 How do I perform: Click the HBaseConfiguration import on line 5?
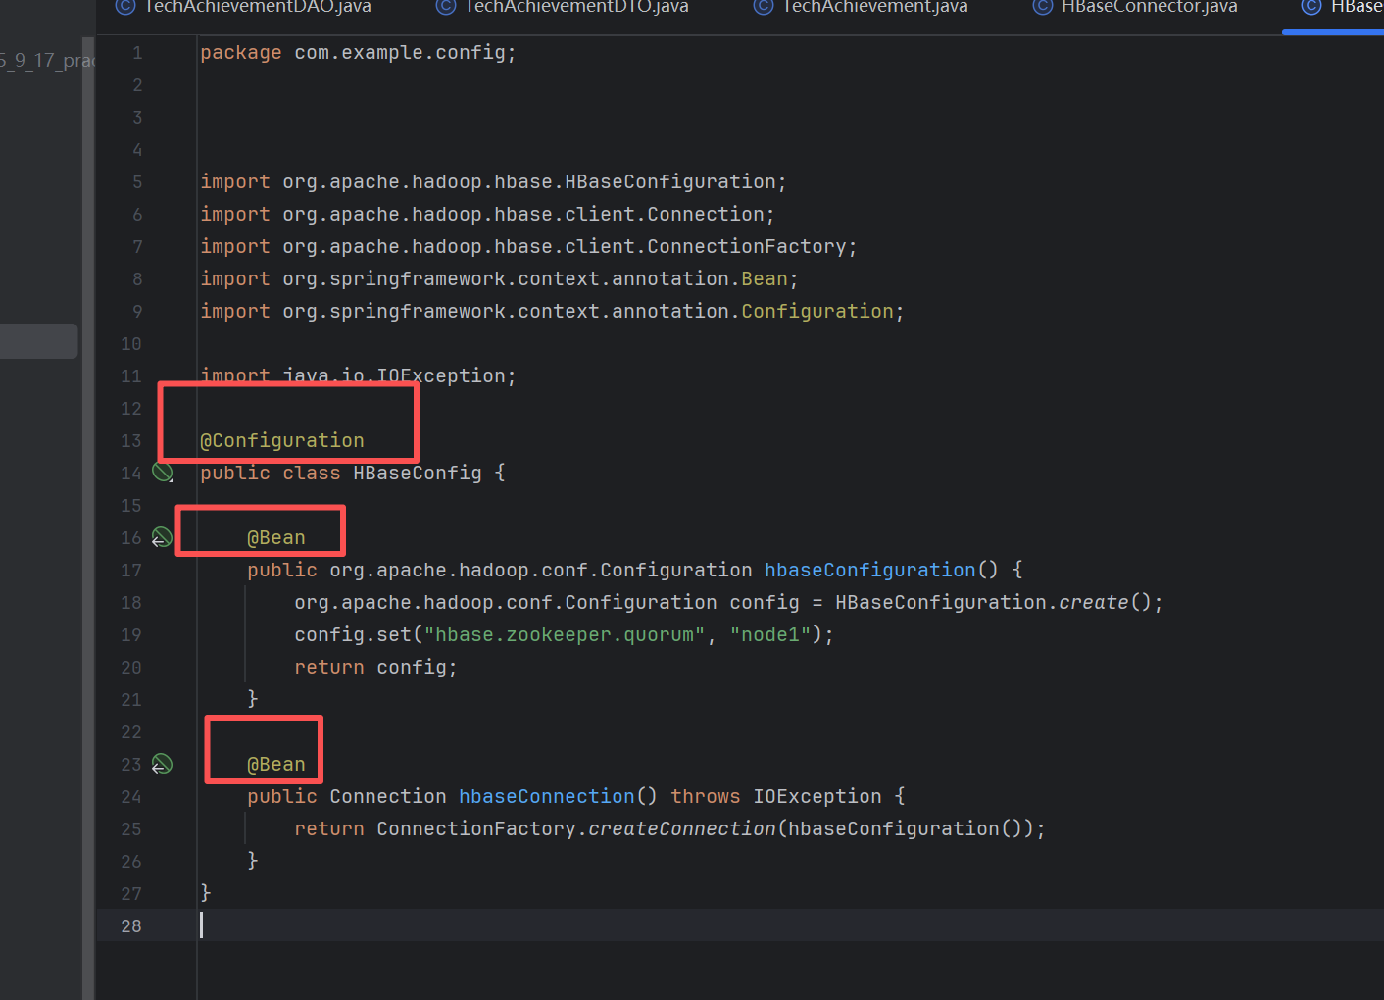tap(494, 182)
